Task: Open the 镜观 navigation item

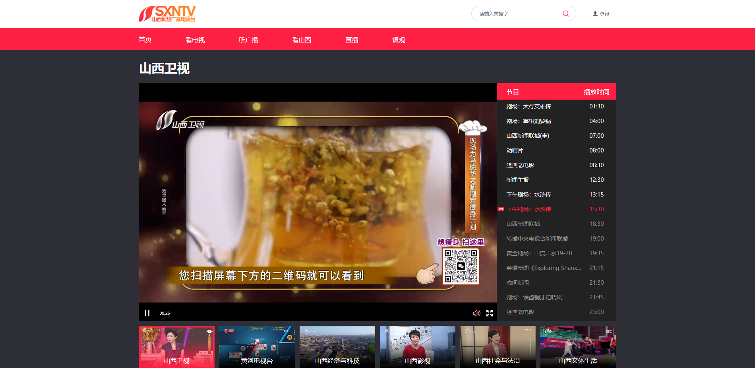Action: (398, 40)
